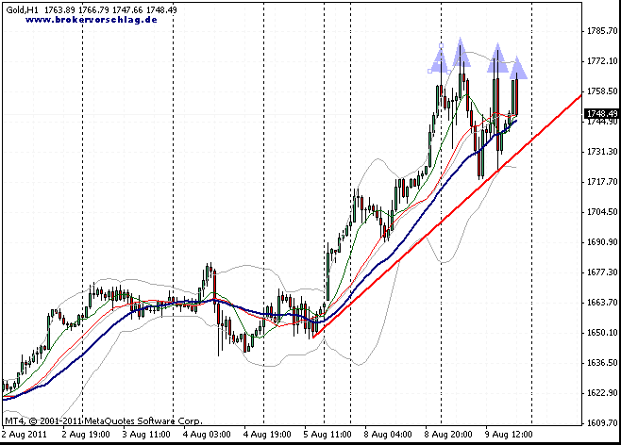Viewport: 621px width, 445px height.
Task: Click price scale value 1663.70
Action: (602, 303)
